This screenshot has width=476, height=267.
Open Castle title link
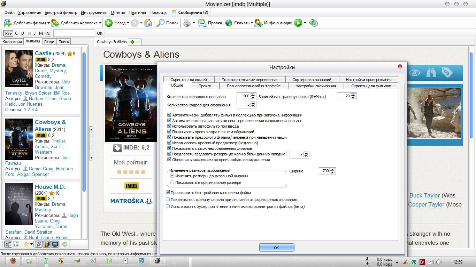(43, 53)
